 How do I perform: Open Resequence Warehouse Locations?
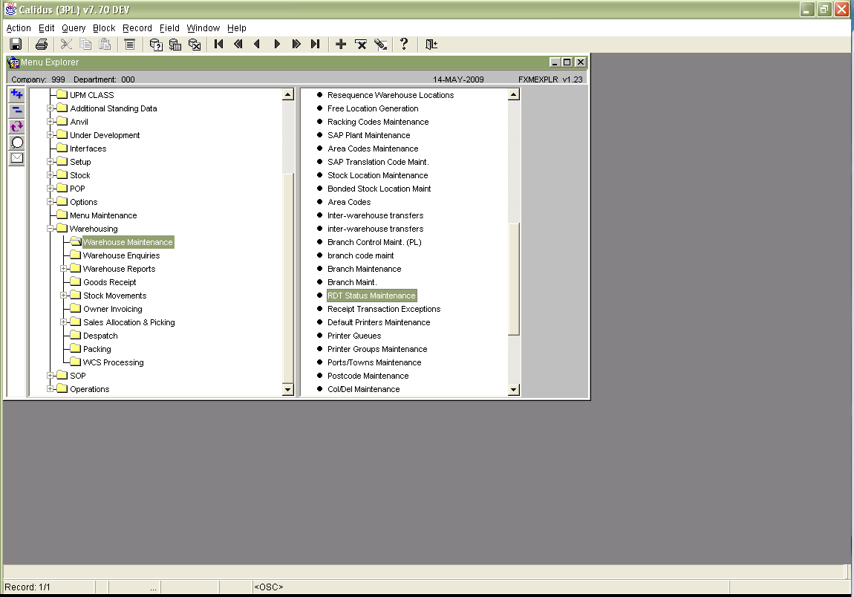click(x=391, y=95)
